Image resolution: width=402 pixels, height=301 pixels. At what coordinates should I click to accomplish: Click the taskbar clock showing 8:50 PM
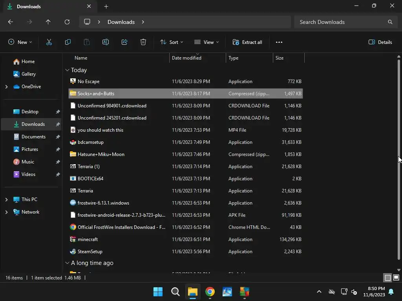tap(374, 292)
